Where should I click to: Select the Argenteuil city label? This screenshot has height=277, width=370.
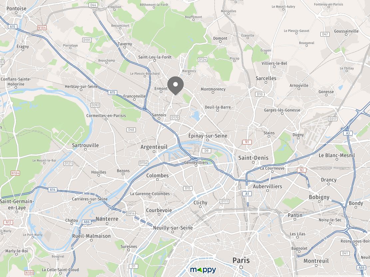point(154,147)
